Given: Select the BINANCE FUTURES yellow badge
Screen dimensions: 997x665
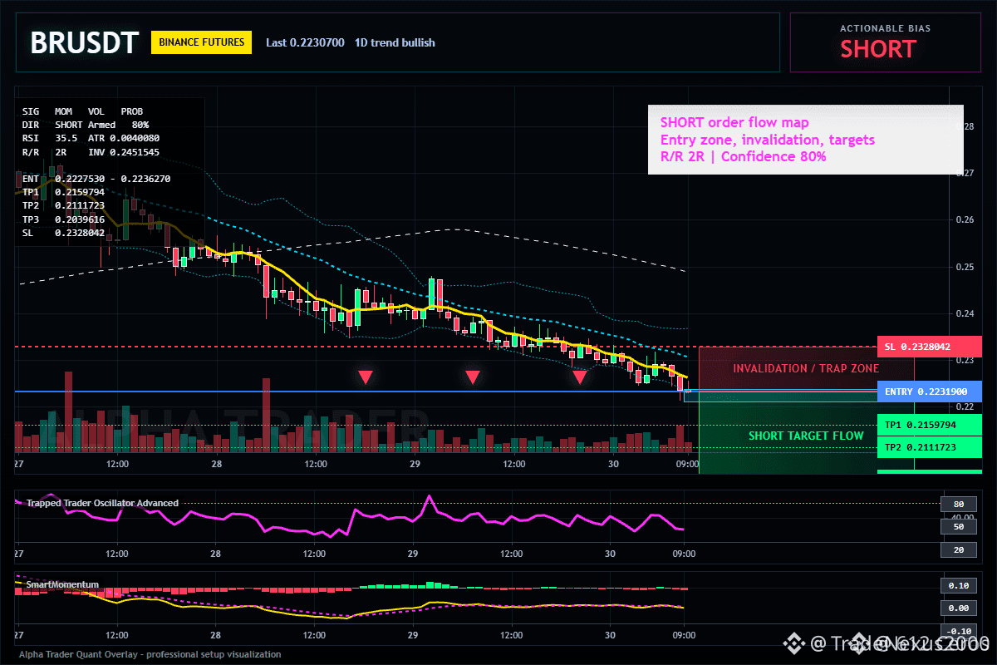Looking at the screenshot, I should [202, 42].
